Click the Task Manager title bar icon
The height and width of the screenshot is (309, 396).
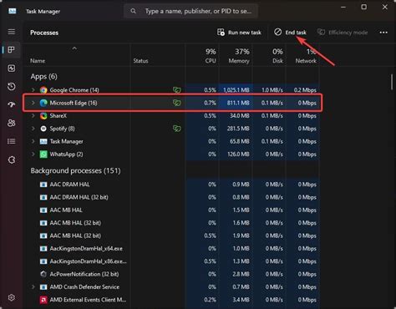click(13, 11)
